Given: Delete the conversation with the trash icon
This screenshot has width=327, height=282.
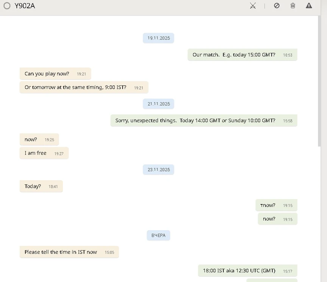Looking at the screenshot, I should [293, 6].
